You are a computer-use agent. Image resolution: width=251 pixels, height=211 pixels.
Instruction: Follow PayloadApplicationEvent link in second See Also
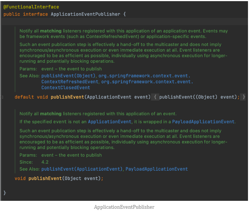[x=156, y=169]
